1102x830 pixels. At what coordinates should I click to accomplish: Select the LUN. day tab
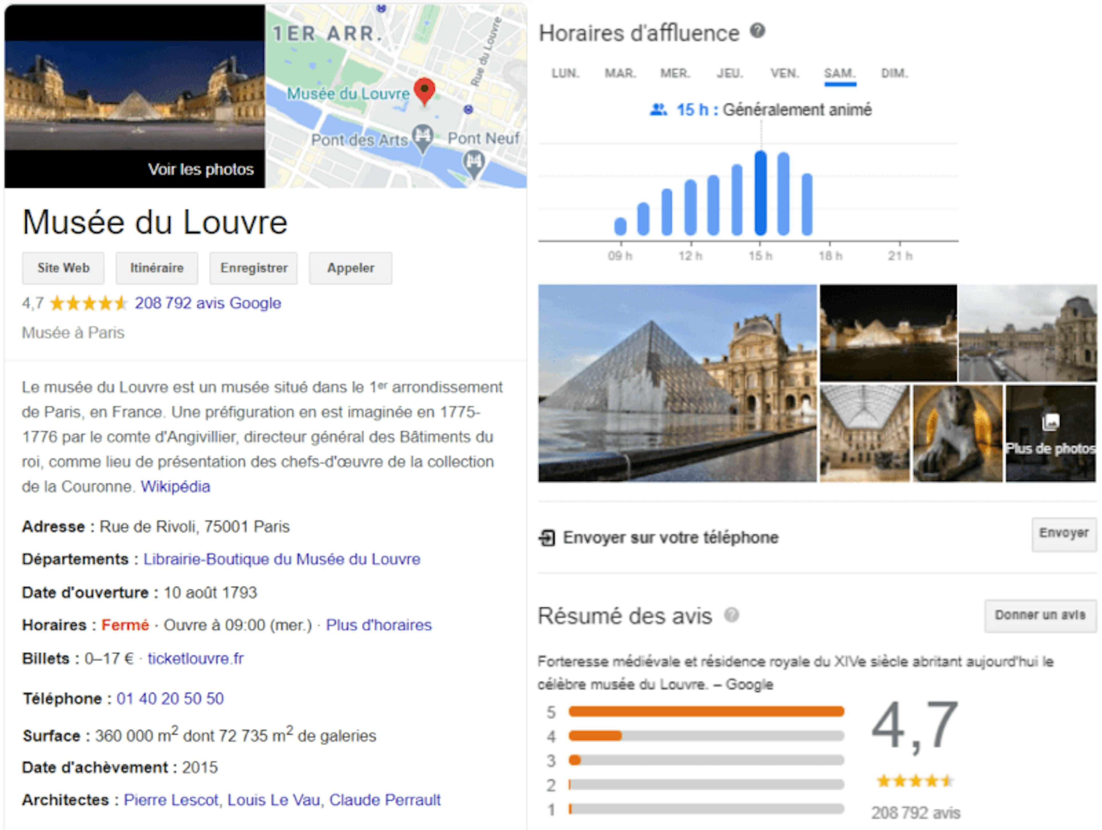[565, 73]
